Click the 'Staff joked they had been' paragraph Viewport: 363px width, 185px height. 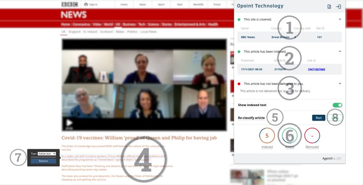(x=117, y=168)
